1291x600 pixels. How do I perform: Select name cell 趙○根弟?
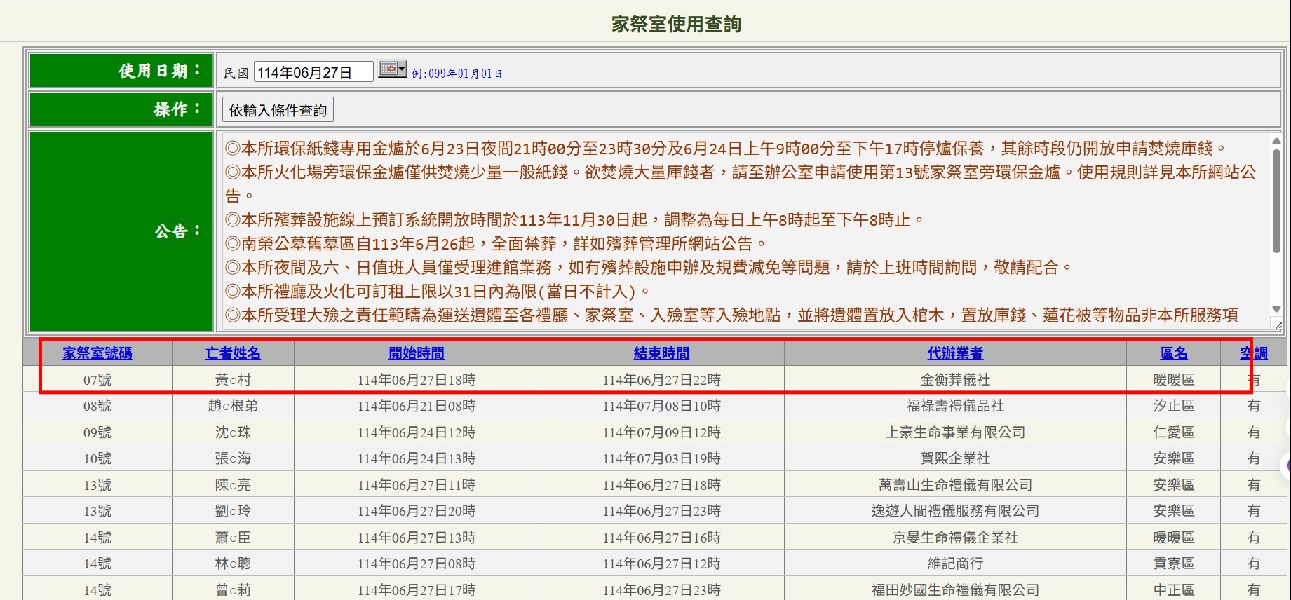click(x=233, y=406)
